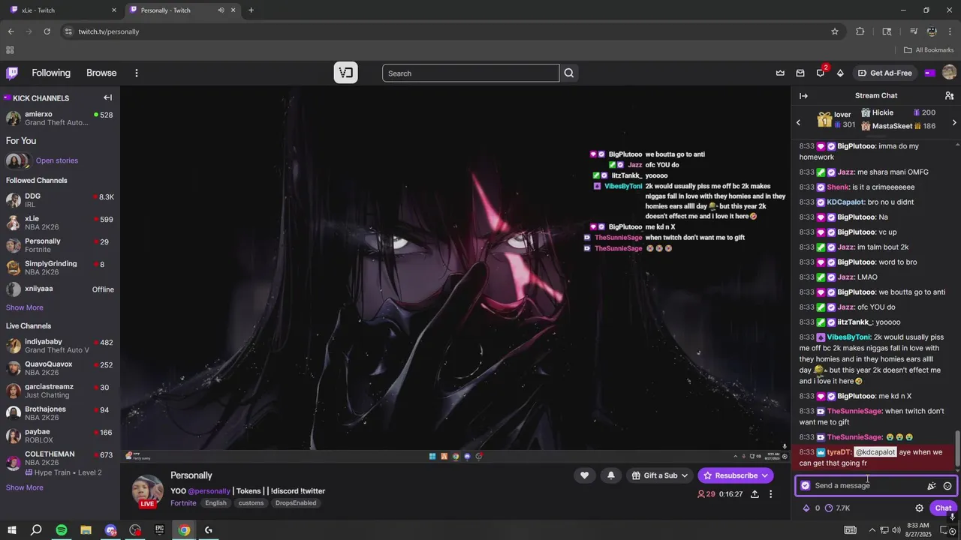Toggle follow heart button
The height and width of the screenshot is (540, 961).
[584, 475]
